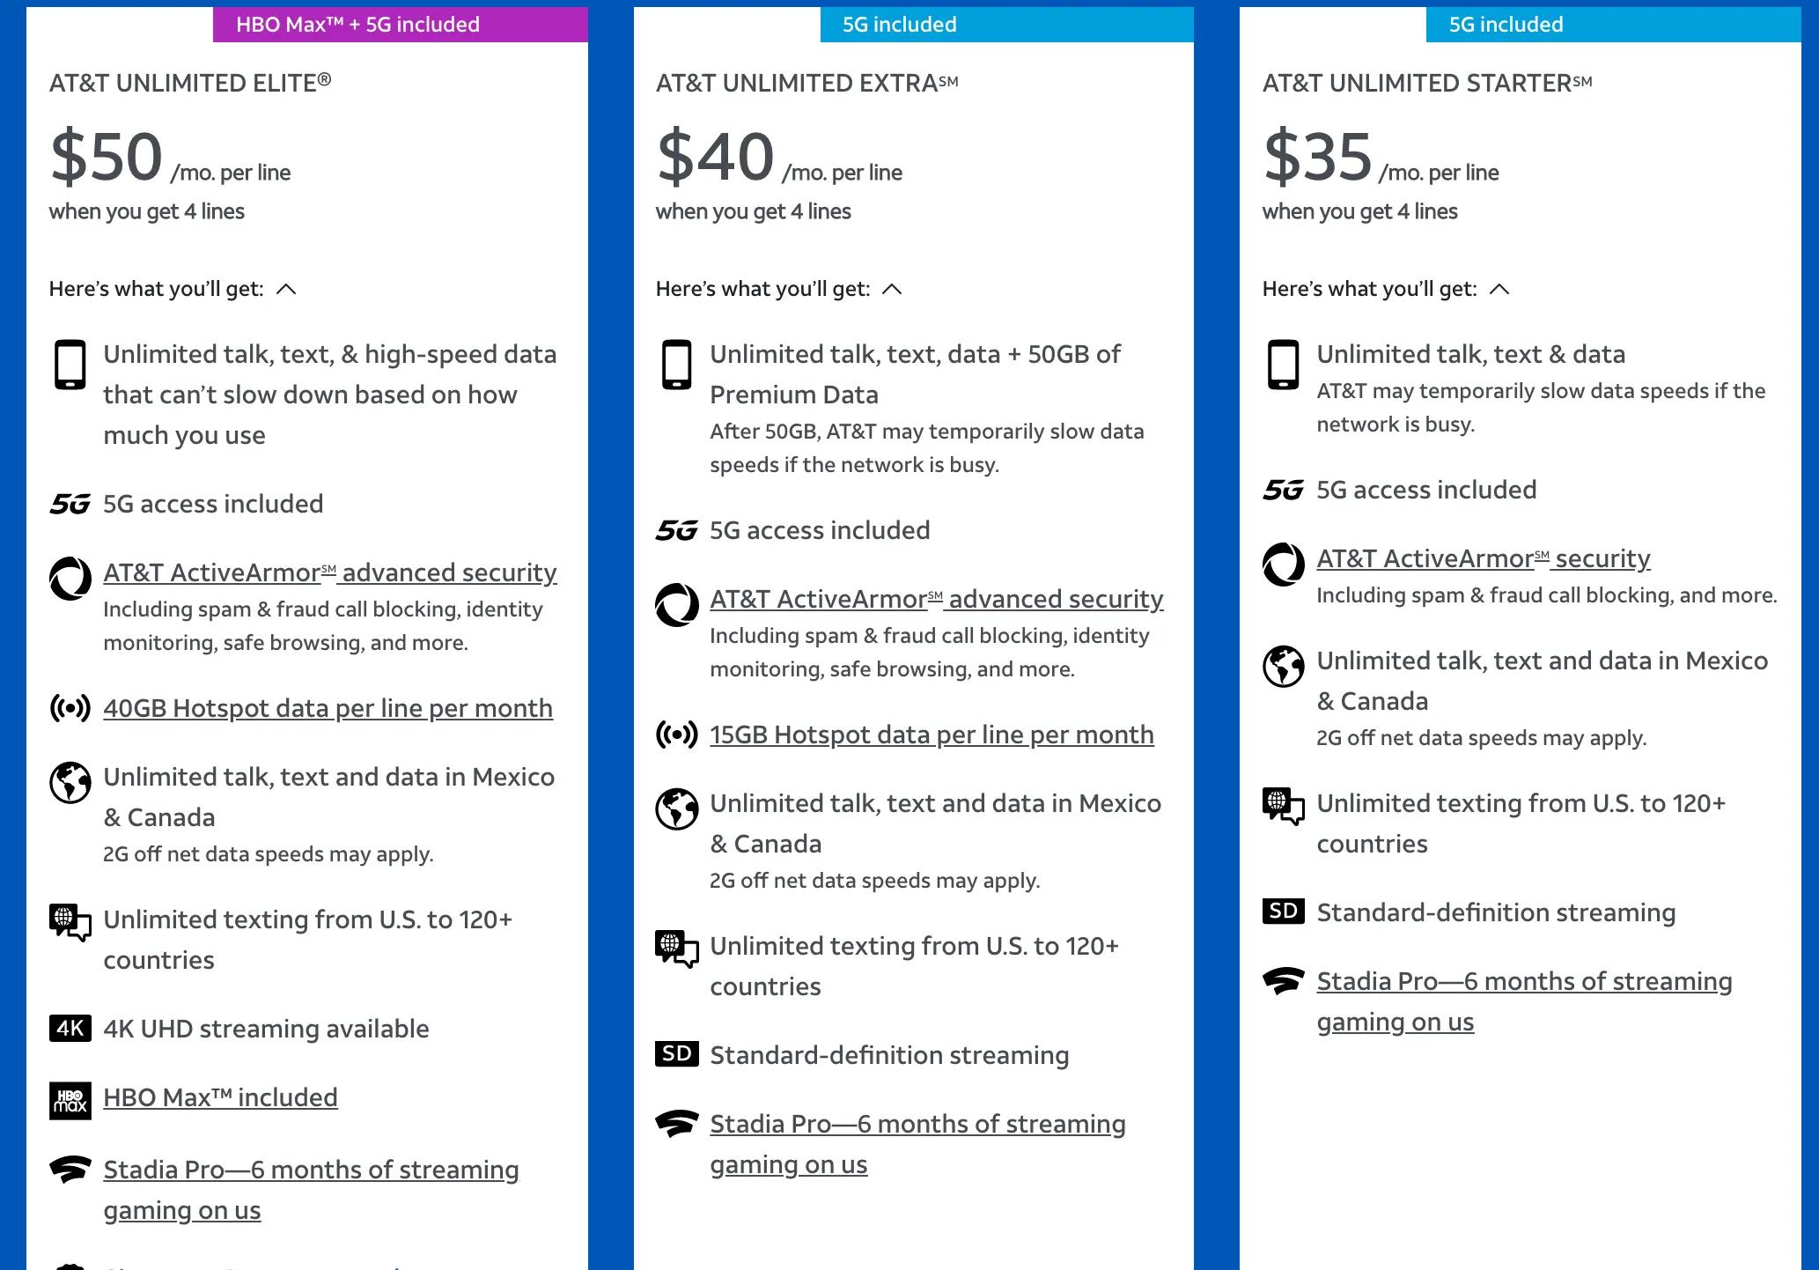Click the Extra plan phone icon
The image size is (1819, 1270).
click(x=677, y=365)
